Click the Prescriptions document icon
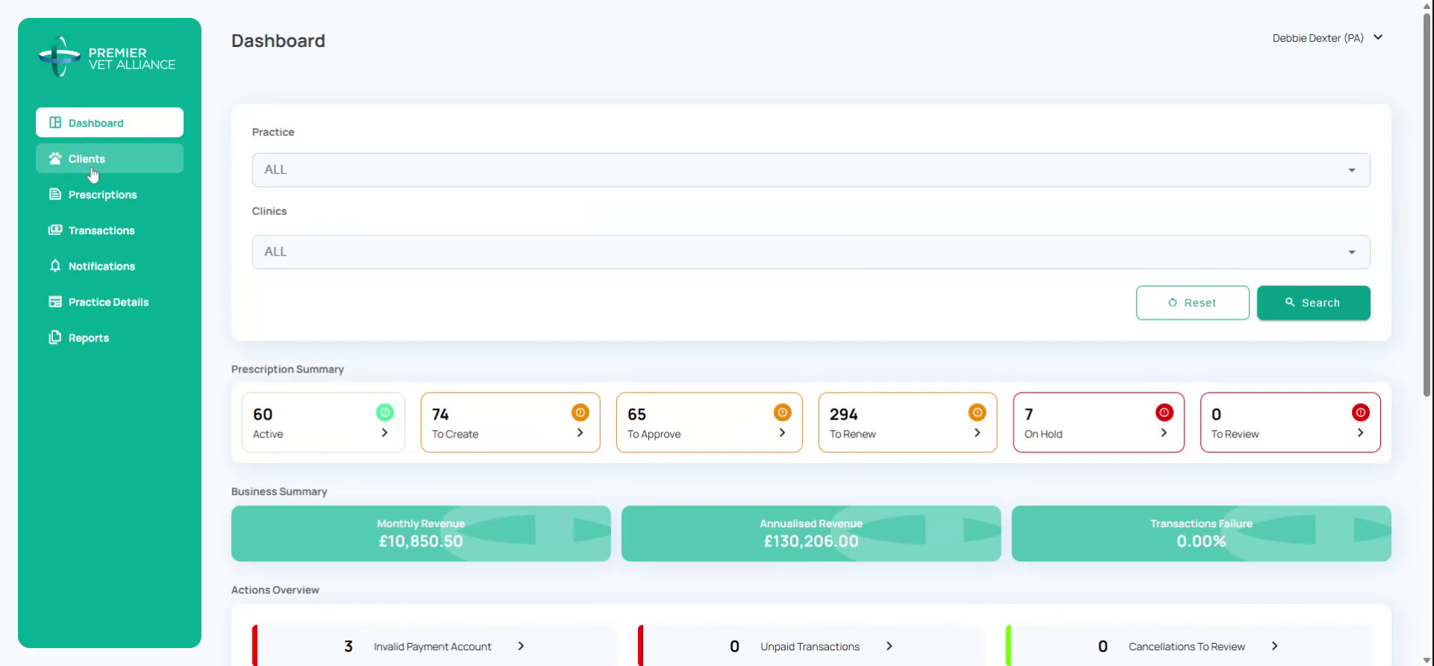1434x666 pixels. pyautogui.click(x=55, y=194)
